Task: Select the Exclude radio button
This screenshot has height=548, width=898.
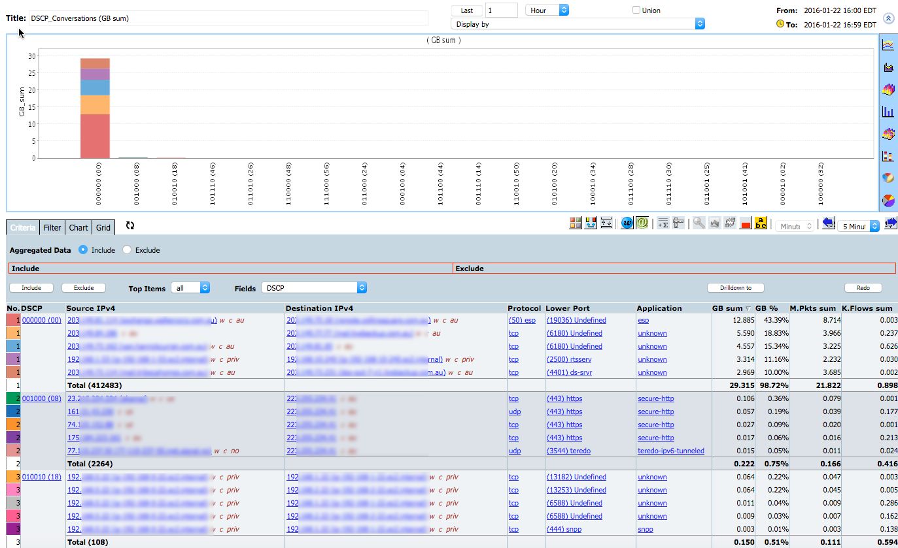Action: (127, 250)
